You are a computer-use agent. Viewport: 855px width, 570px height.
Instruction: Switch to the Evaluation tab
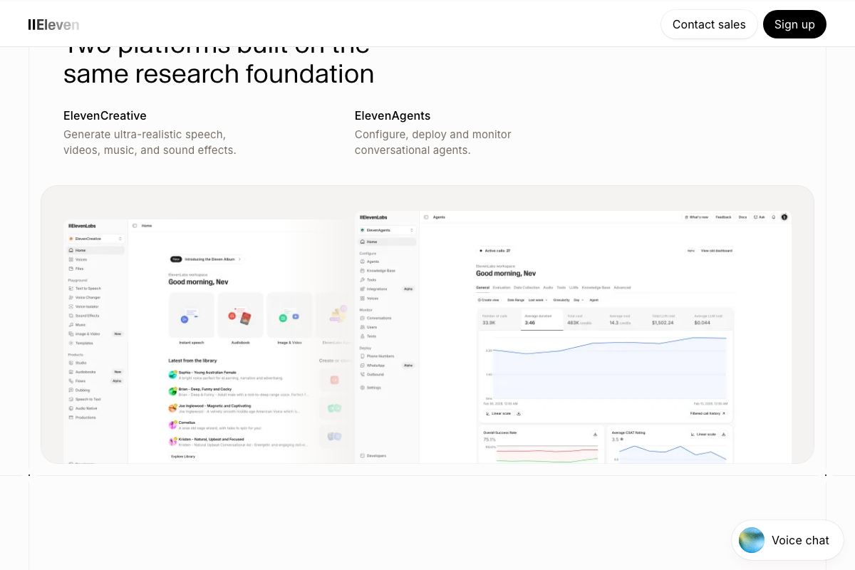pos(502,287)
